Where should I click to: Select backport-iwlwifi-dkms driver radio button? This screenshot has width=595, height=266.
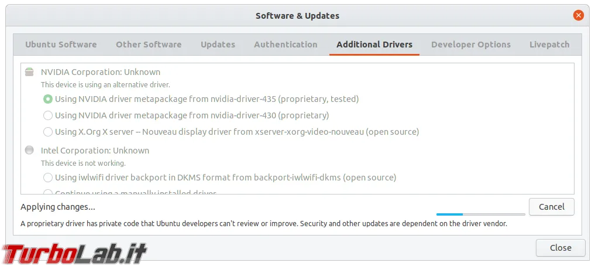pyautogui.click(x=48, y=178)
